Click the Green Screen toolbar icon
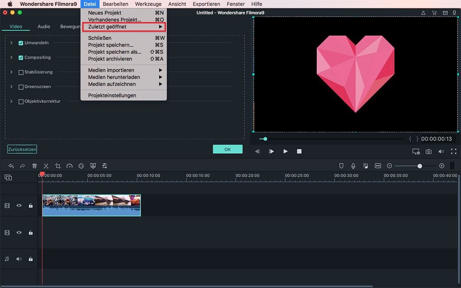 click(x=93, y=166)
